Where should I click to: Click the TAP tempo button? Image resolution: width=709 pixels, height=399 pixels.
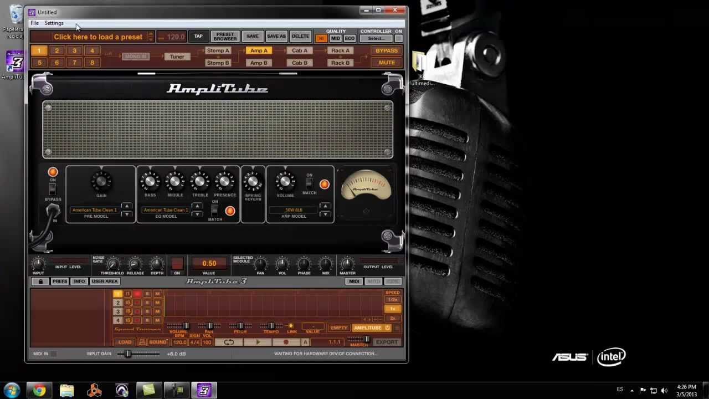198,37
